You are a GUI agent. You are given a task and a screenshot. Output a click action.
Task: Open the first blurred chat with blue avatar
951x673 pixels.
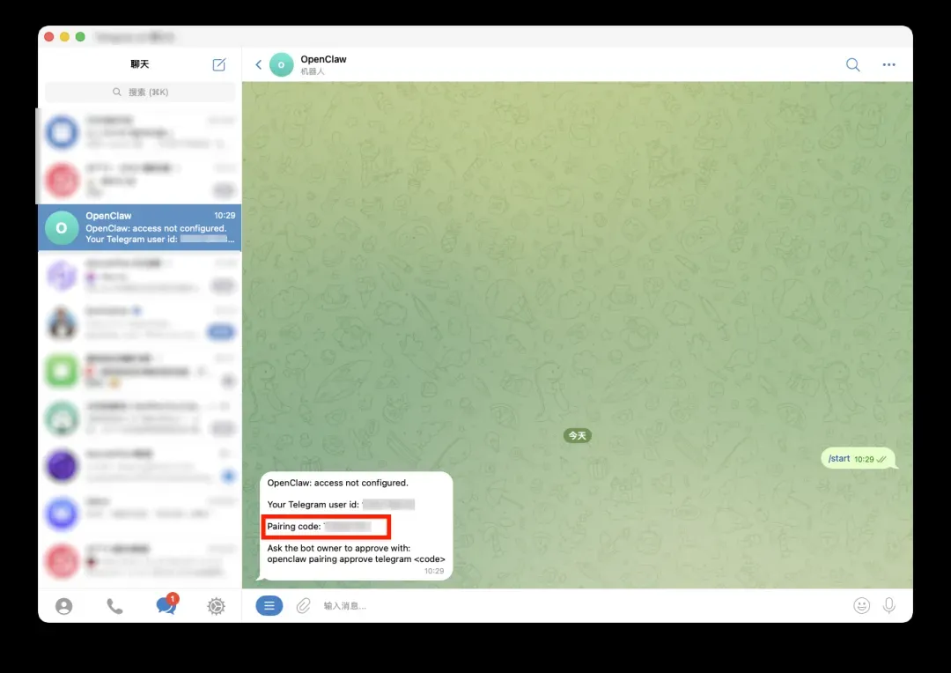[139, 132]
